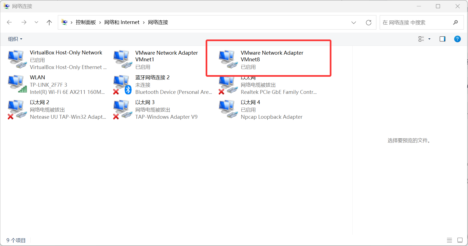The width and height of the screenshot is (468, 246).
Task: Select the 以太网 3 adapter icon
Action: coord(123,110)
